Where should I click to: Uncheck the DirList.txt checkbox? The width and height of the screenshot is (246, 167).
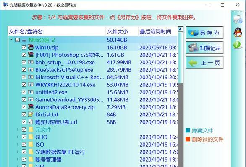tap(24, 114)
